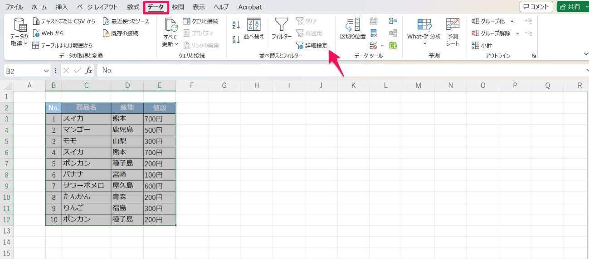Image resolution: width=589 pixels, height=259 pixels.
Task: Expand the formula bar with its chevron
Action: (587, 70)
